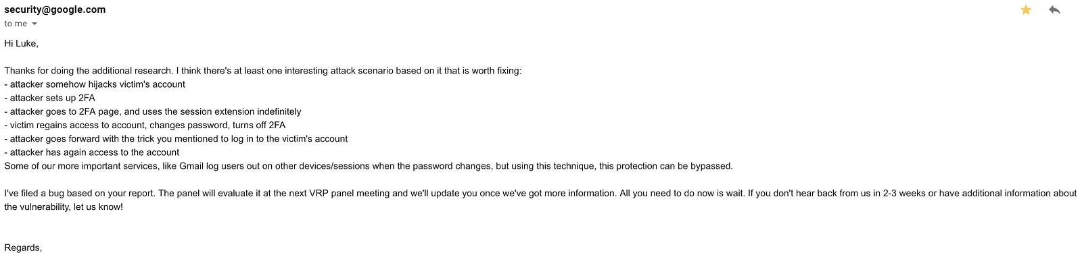Click the 'attacker has again access' line
The height and width of the screenshot is (255, 1082).
tap(92, 152)
